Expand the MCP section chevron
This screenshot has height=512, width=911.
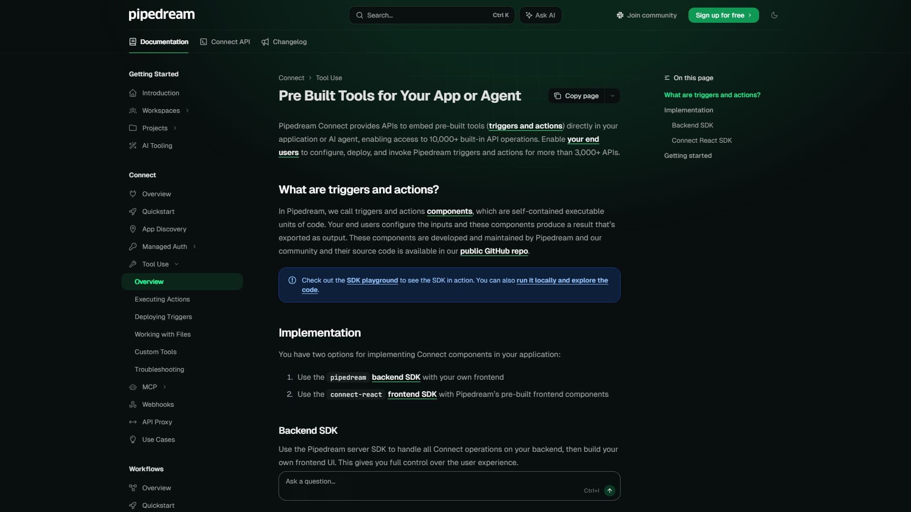[165, 387]
